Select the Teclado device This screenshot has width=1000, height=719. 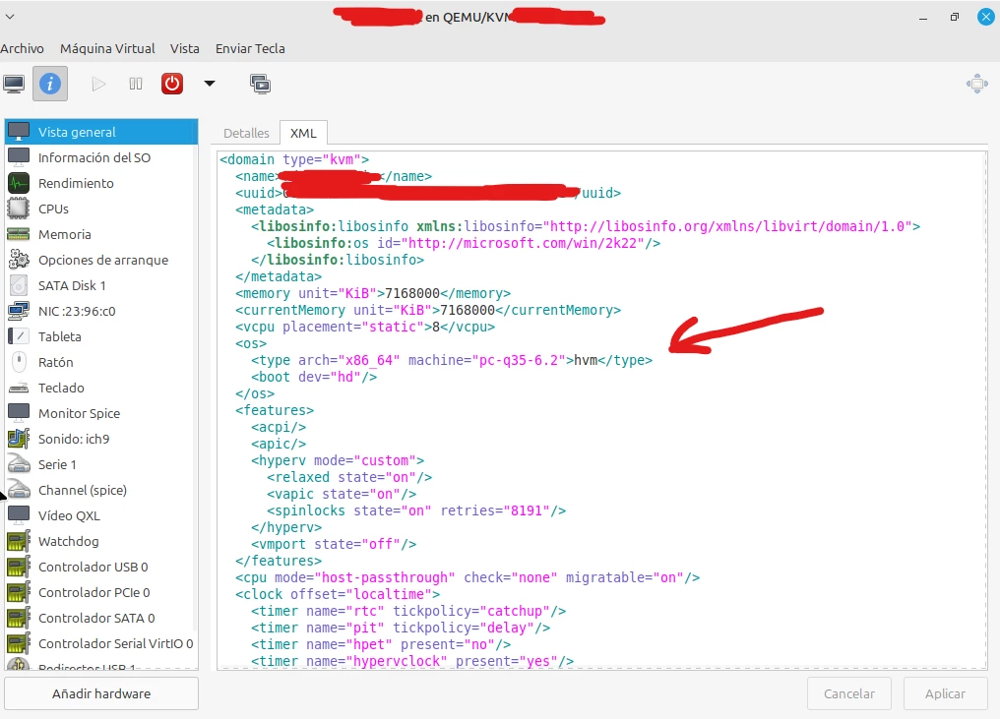(101, 388)
